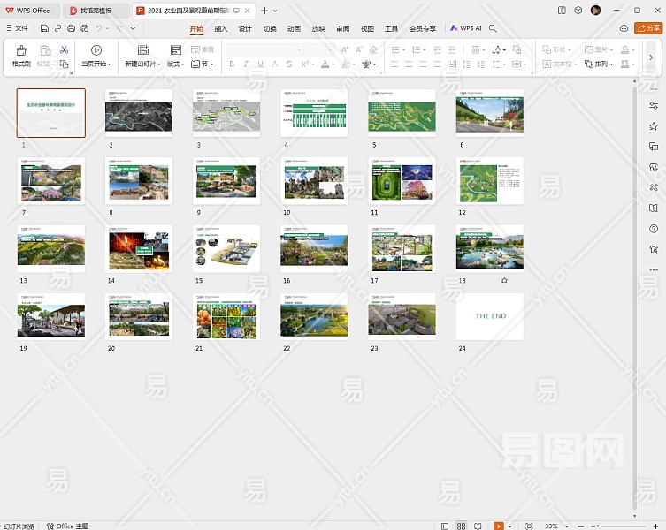The width and height of the screenshot is (666, 530).
Task: Start slideshow from current slide icon
Action: (x=96, y=50)
